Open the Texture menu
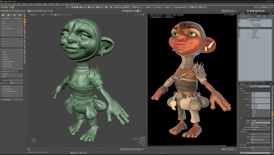The image size is (274, 155). coord(31,4)
